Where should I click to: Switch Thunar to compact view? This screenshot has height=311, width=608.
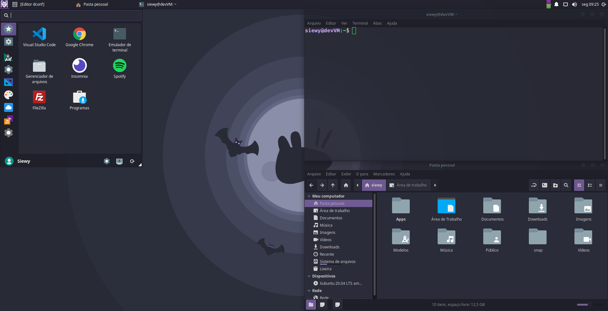[x=600, y=185]
